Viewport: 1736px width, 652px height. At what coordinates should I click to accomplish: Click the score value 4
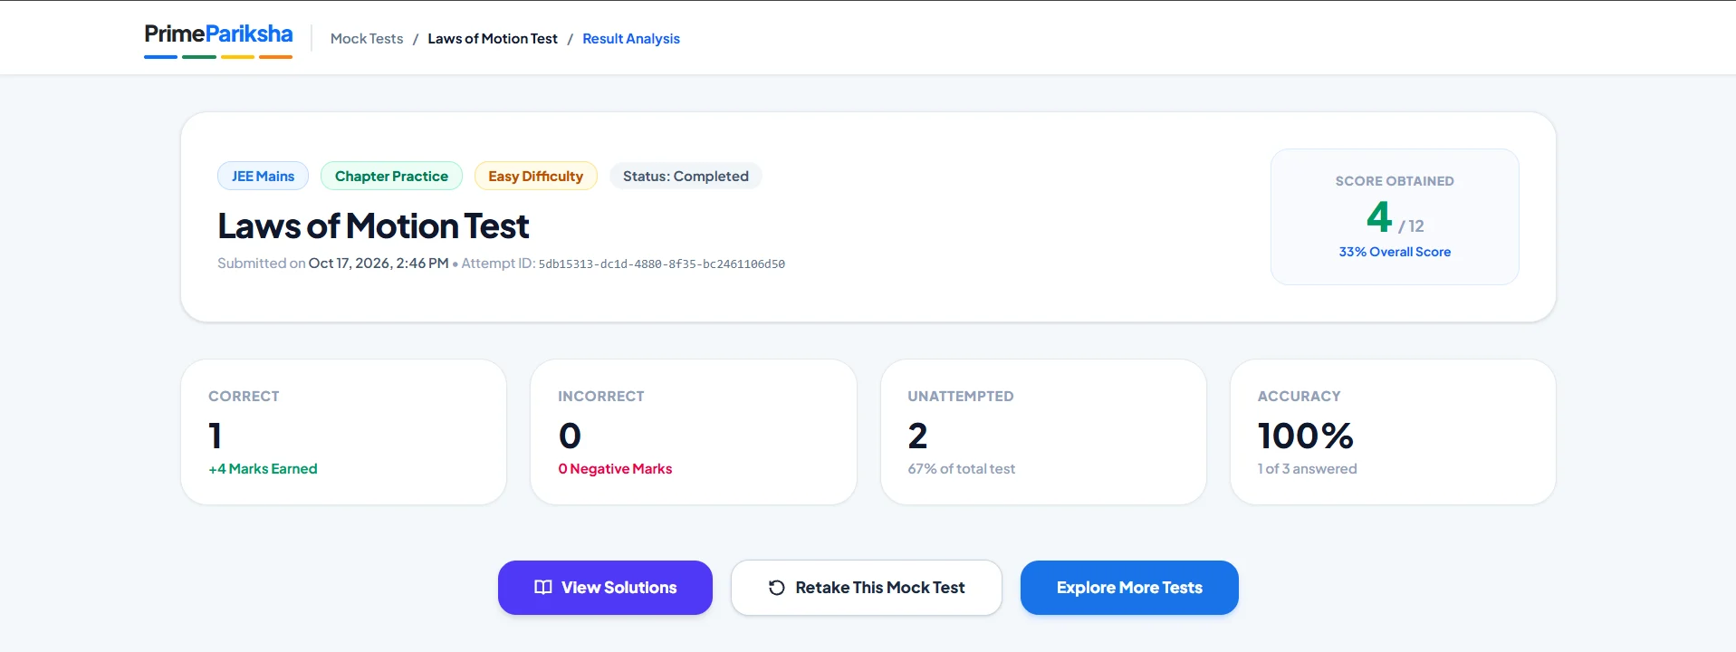(x=1379, y=217)
